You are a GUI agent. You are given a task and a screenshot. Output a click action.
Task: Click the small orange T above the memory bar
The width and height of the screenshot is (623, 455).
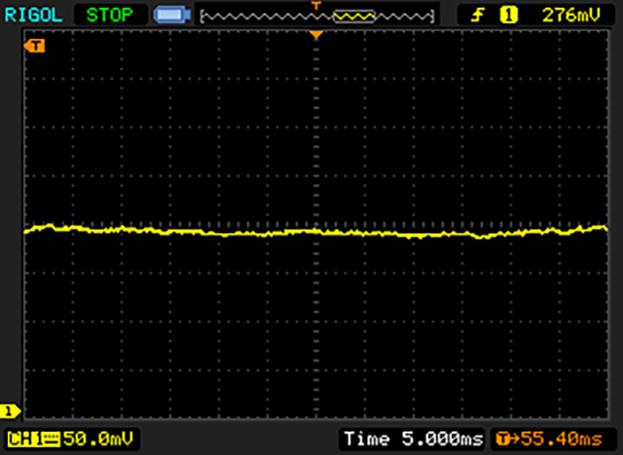(x=315, y=6)
